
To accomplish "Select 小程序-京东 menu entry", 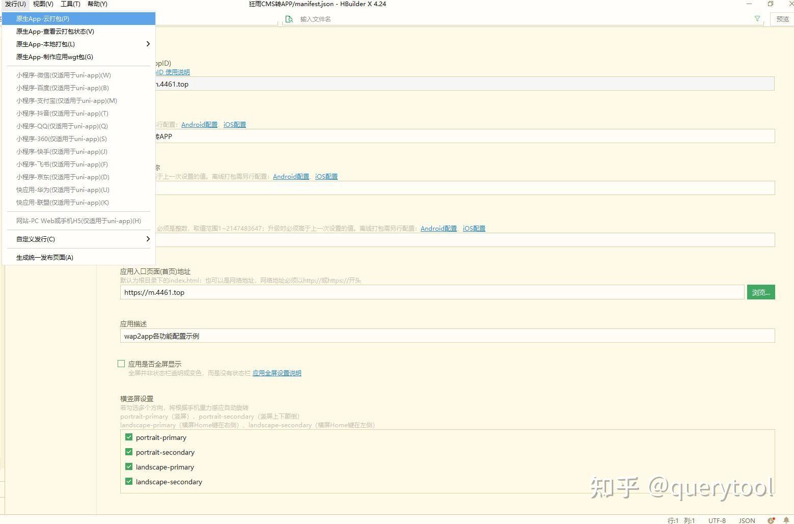I will click(x=79, y=177).
